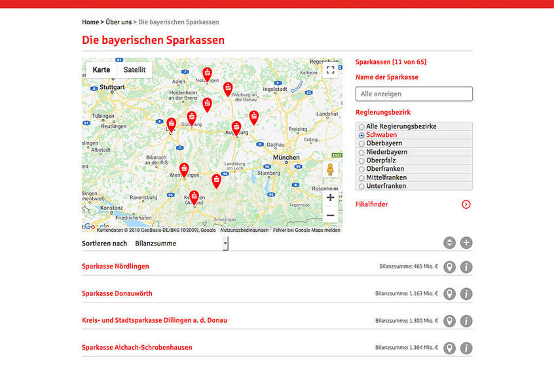The height and width of the screenshot is (368, 554).
Task: Show Sparkasse Nördlingen location pin icon
Action: [x=449, y=267]
